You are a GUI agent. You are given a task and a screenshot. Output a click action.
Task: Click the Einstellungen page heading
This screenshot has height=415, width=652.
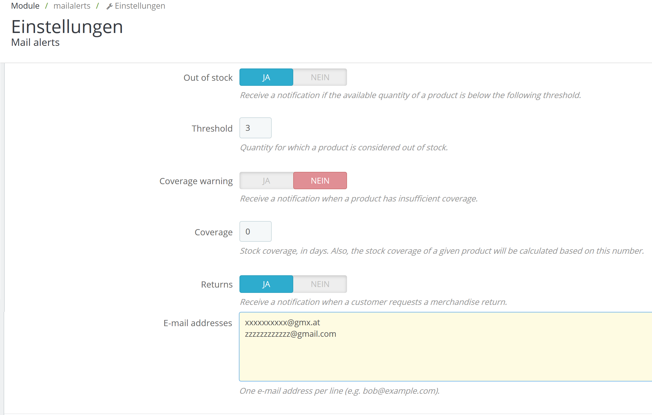pyautogui.click(x=67, y=27)
